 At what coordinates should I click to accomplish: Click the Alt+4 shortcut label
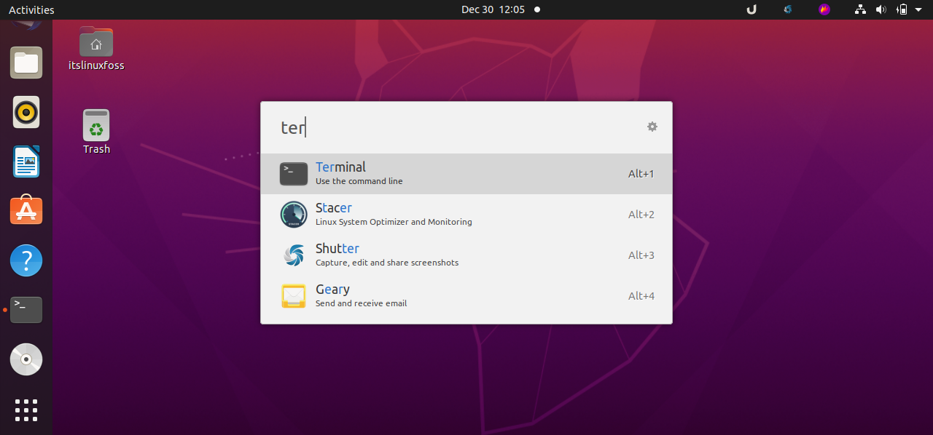[x=641, y=296]
